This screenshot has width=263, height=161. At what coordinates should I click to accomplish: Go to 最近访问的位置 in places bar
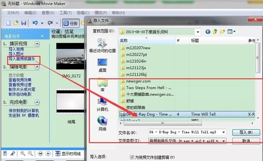[x=103, y=45]
